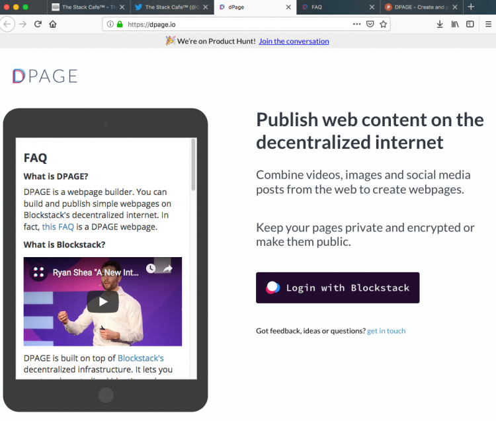Open the library bookshelf icon

455,24
